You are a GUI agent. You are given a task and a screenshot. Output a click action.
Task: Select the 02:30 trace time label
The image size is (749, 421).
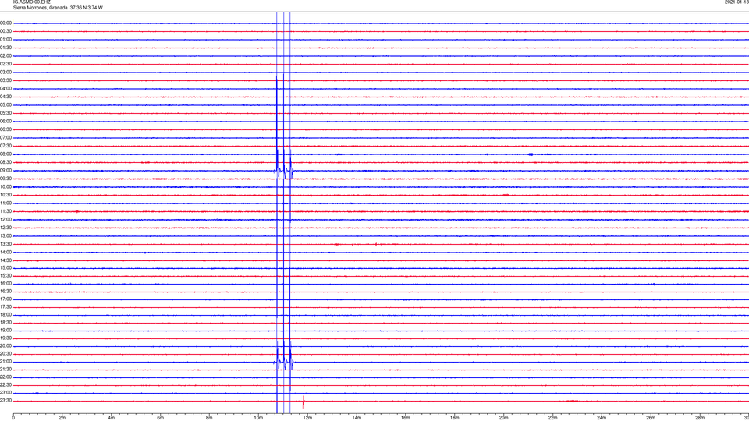click(5, 64)
